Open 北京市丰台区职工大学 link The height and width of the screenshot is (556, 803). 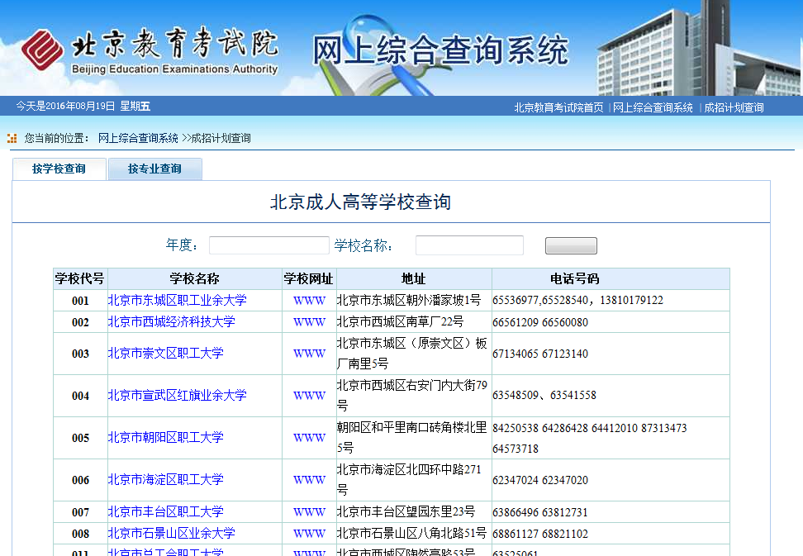(x=165, y=511)
